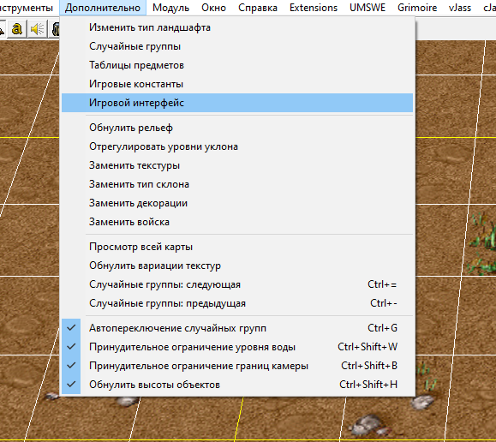Choose Обнулить вариации текстур
Viewport: 496px width, 442px height.
[237, 266]
